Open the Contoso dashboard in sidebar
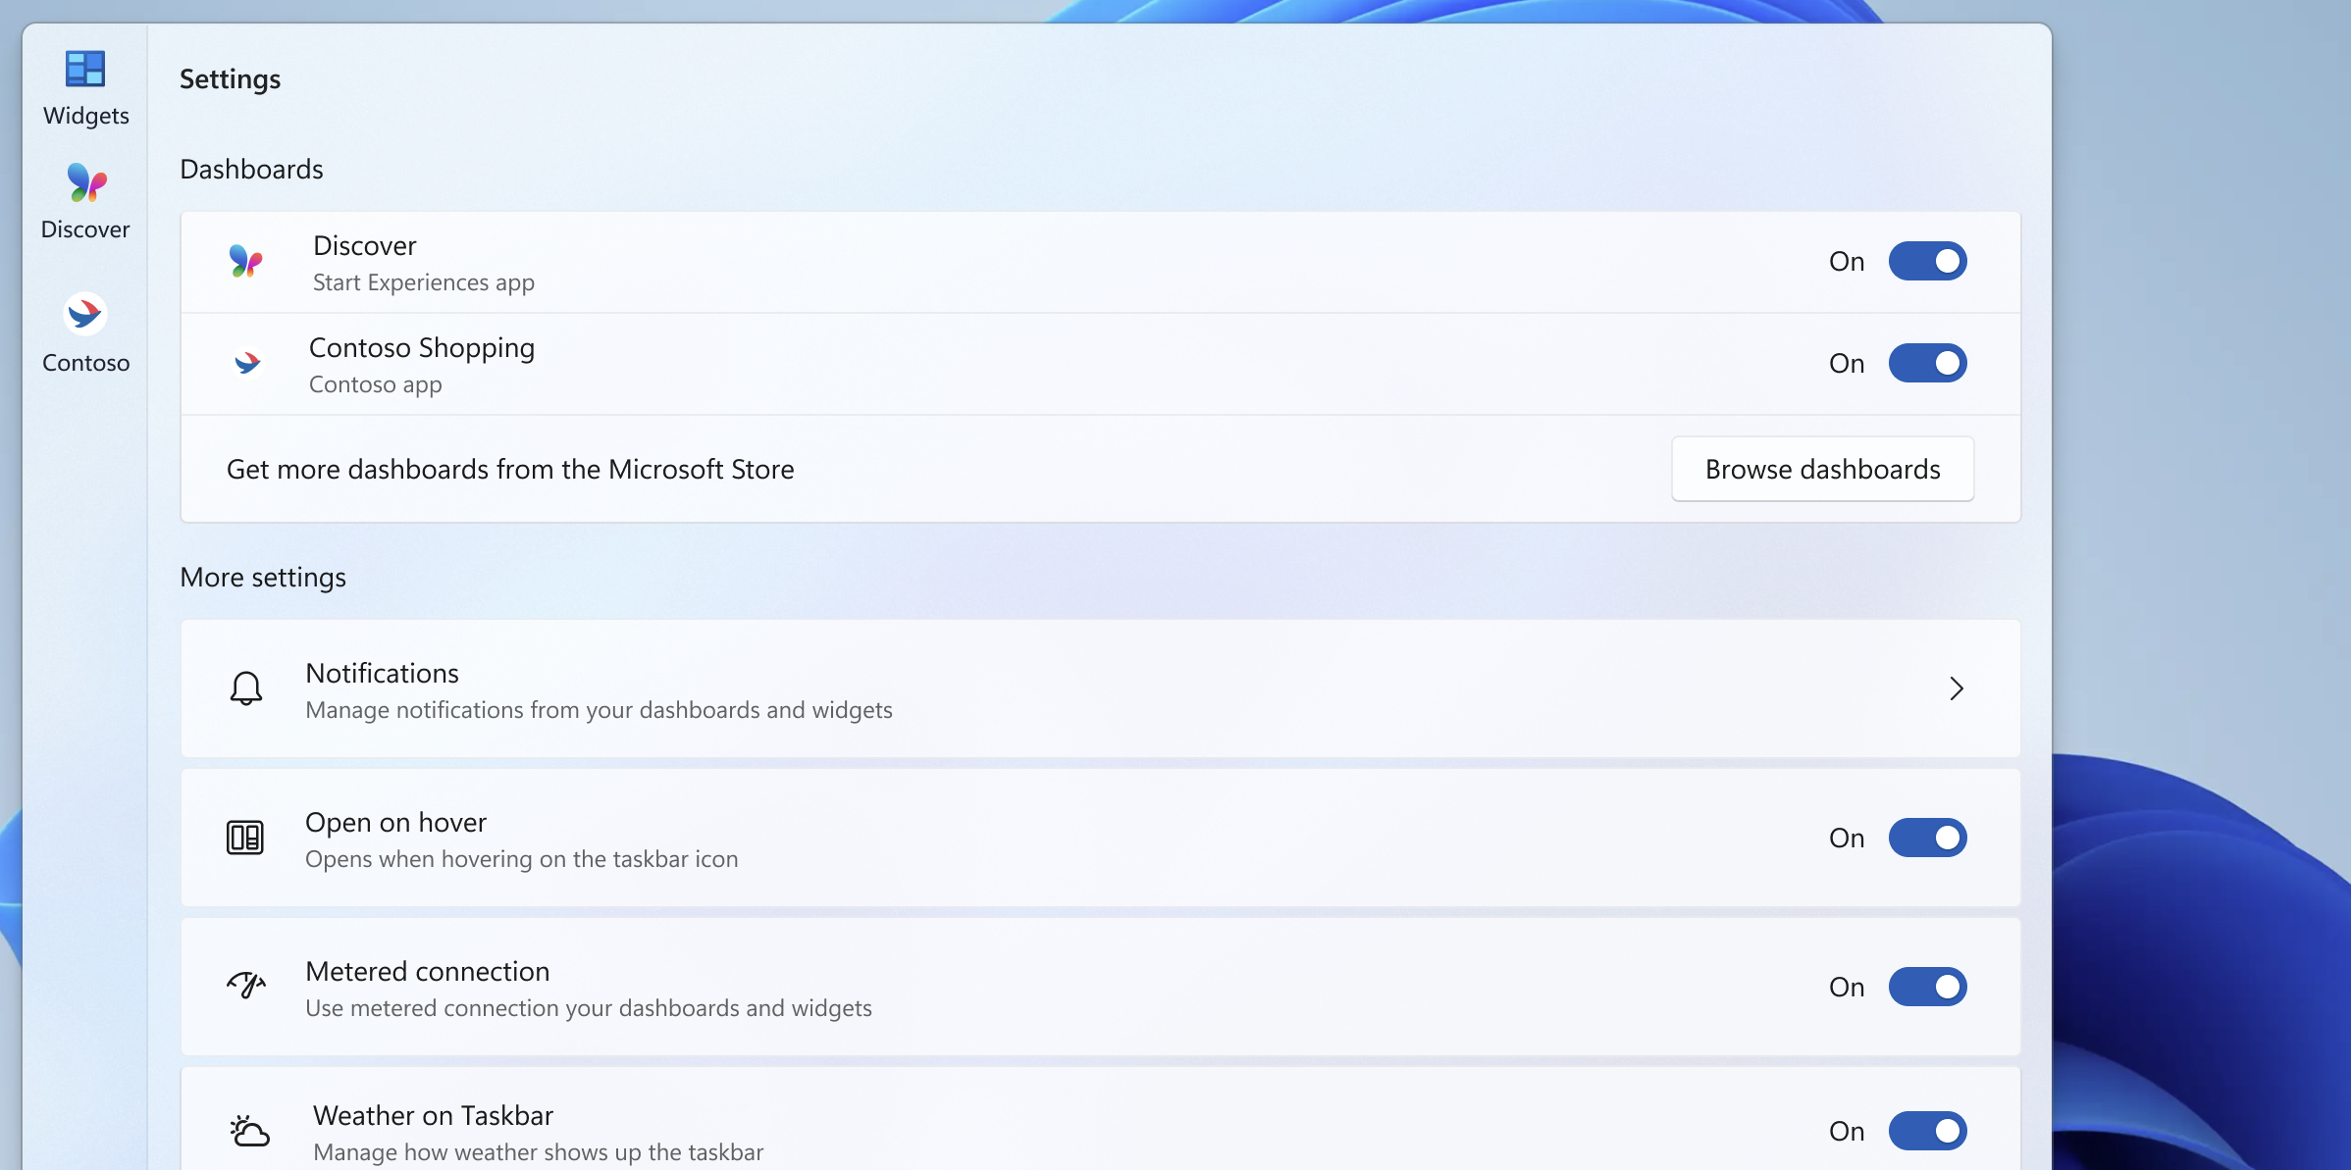Image resolution: width=2351 pixels, height=1170 pixels. (x=85, y=333)
